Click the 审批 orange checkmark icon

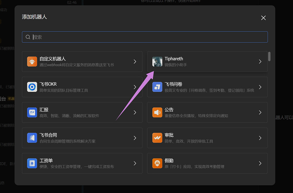[157, 138]
